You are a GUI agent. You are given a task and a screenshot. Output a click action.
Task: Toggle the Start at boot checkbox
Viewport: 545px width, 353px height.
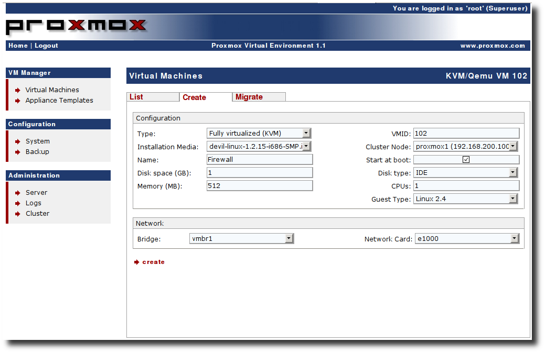point(466,159)
